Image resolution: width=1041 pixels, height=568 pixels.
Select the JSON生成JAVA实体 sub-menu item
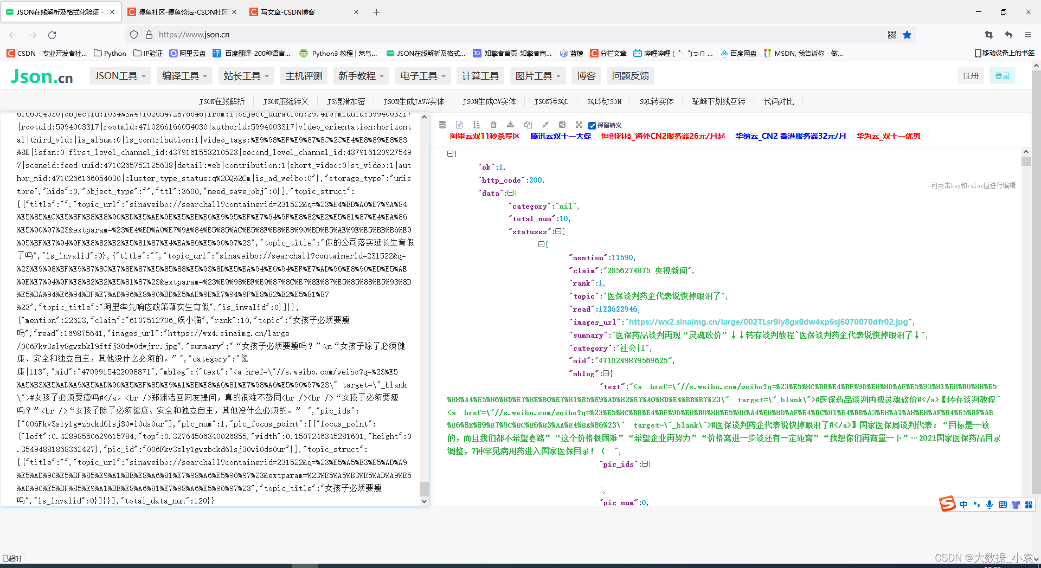coord(414,101)
